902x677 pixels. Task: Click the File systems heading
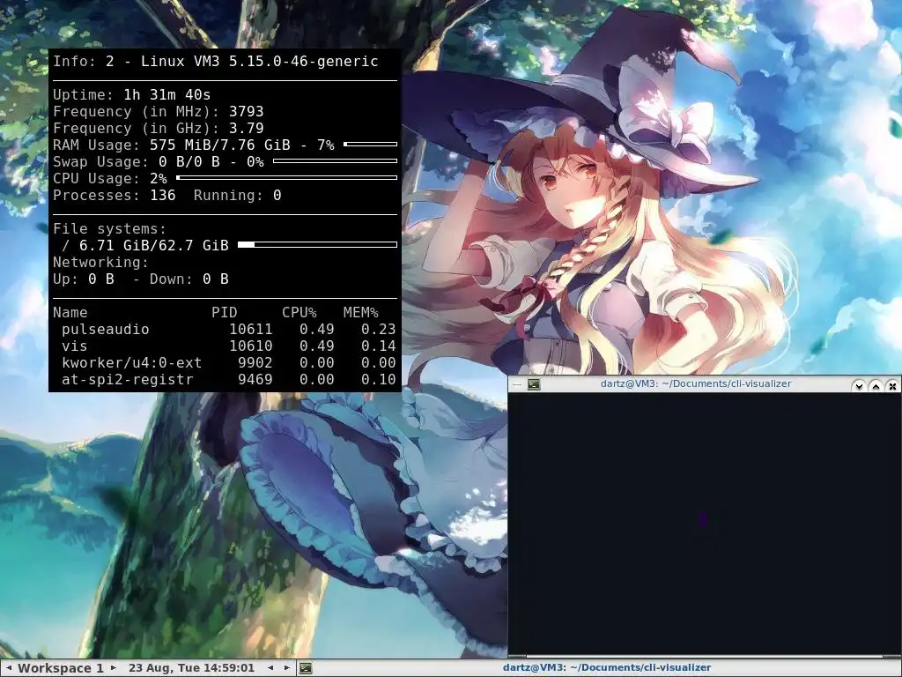tap(109, 228)
